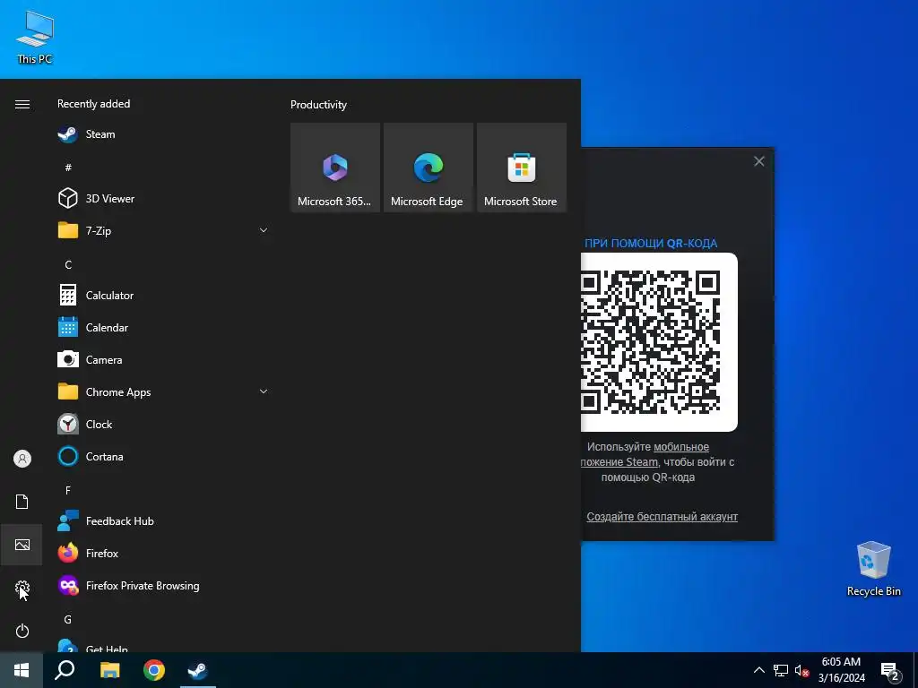Image resolution: width=918 pixels, height=688 pixels.
Task: Launch Firefox from Start menu
Action: (164, 553)
